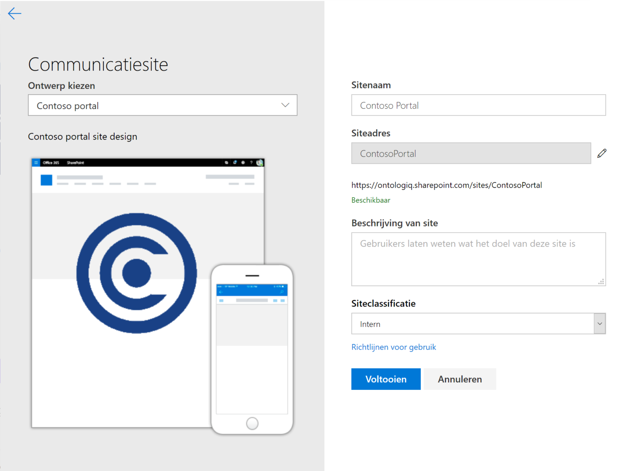Click the profile avatar in preview header

(260, 163)
